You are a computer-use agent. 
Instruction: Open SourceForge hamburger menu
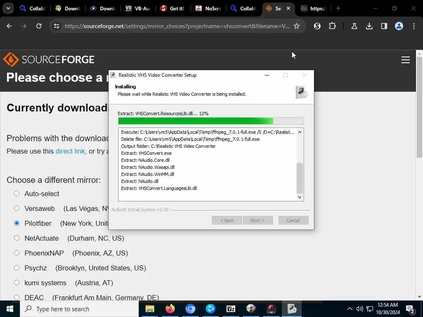pos(406,59)
